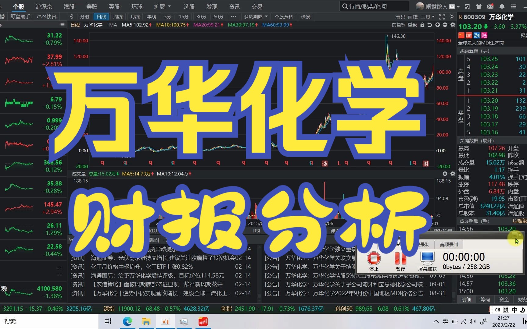
Task: Click the 行情/股票/问句 search field
Action: (x=374, y=6)
